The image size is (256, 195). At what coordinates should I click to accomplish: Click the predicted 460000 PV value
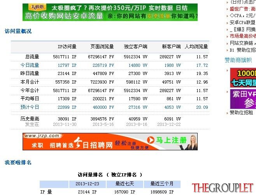coord(103,107)
